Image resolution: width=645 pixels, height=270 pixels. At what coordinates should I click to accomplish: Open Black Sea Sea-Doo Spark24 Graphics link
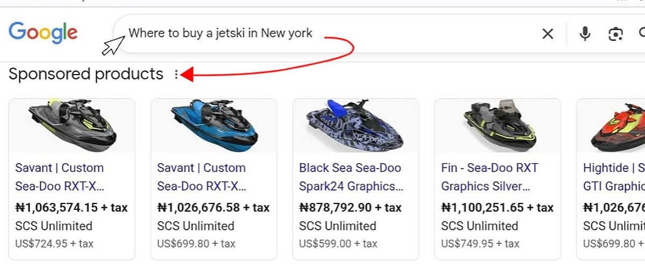click(350, 177)
